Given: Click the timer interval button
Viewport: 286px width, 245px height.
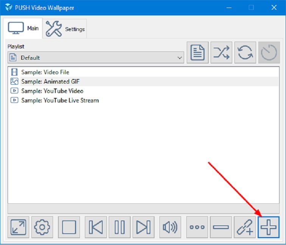Looking at the screenshot, I should (269, 53).
